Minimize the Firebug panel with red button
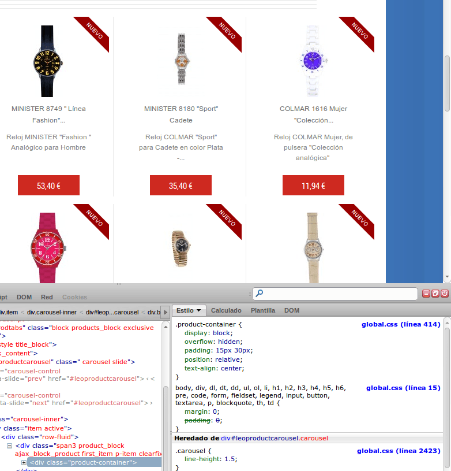Screen dimensions: 451x471 (426, 294)
